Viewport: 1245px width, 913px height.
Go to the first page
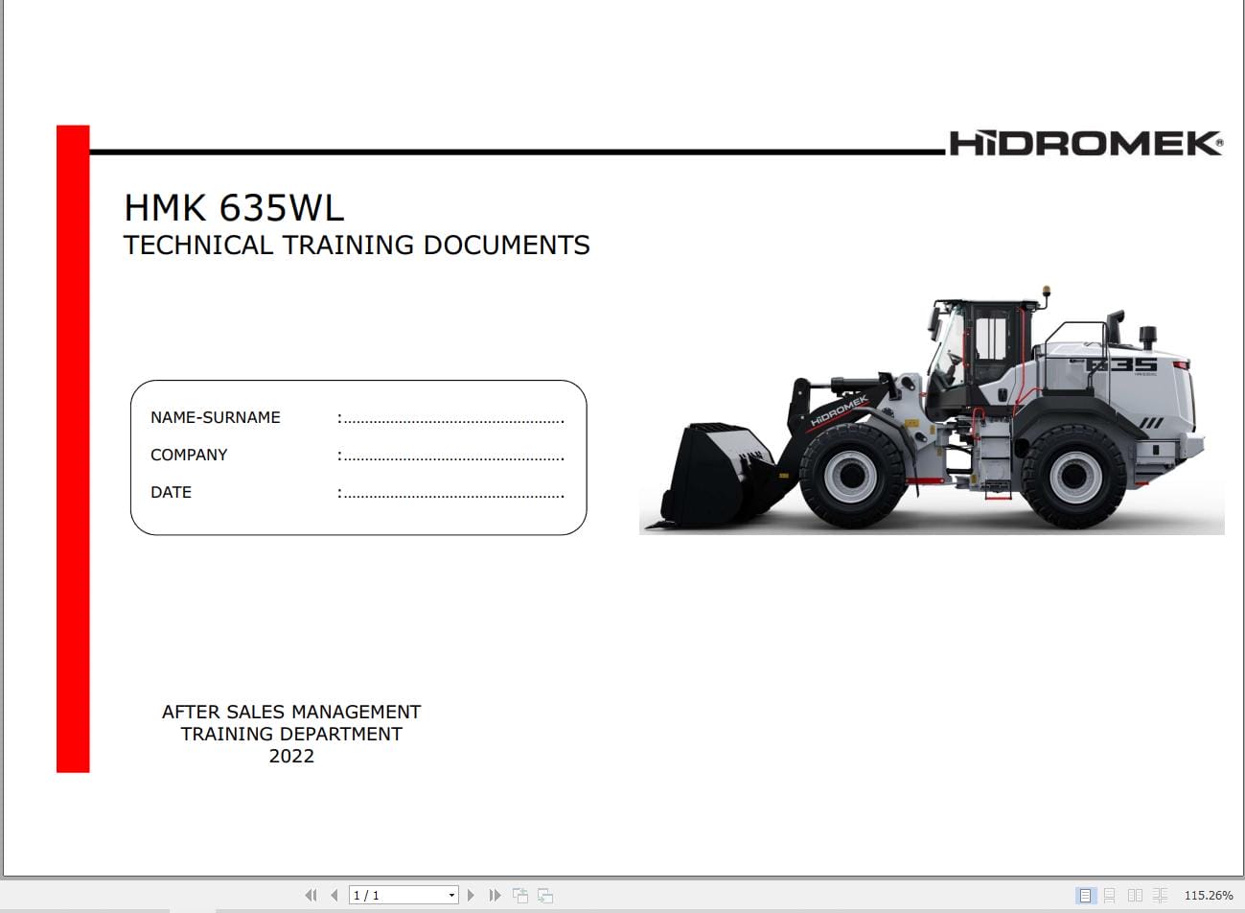311,895
